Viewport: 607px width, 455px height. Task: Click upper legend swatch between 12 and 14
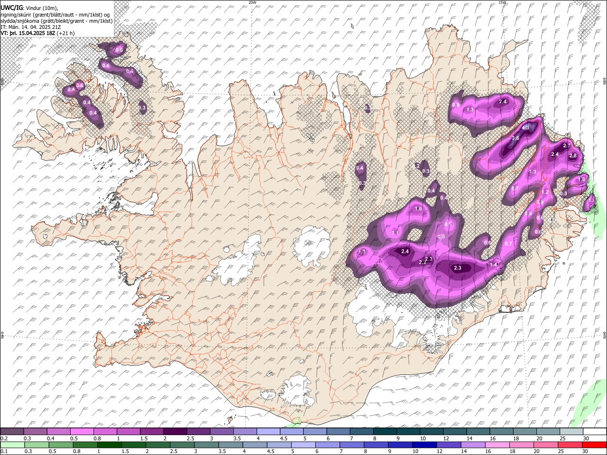tap(454, 431)
